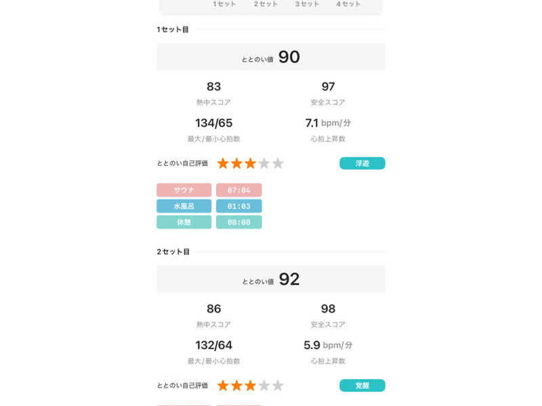
Task: Click third orange star in 1セット目
Action: coord(250,163)
